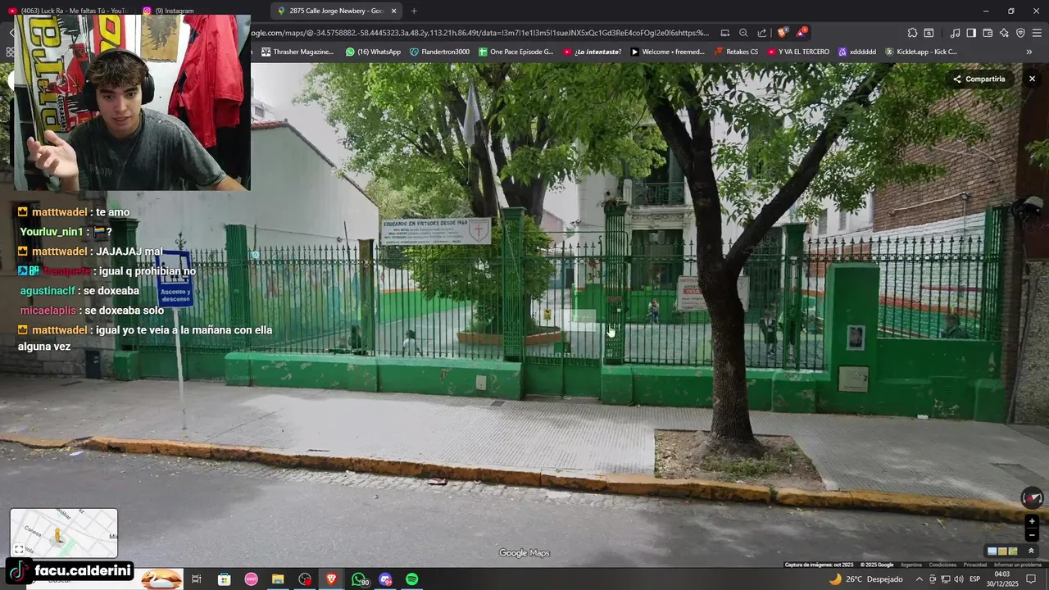1049x590 pixels.
Task: Open the Kicklet.app - Kick C... bookmark
Action: 920,52
